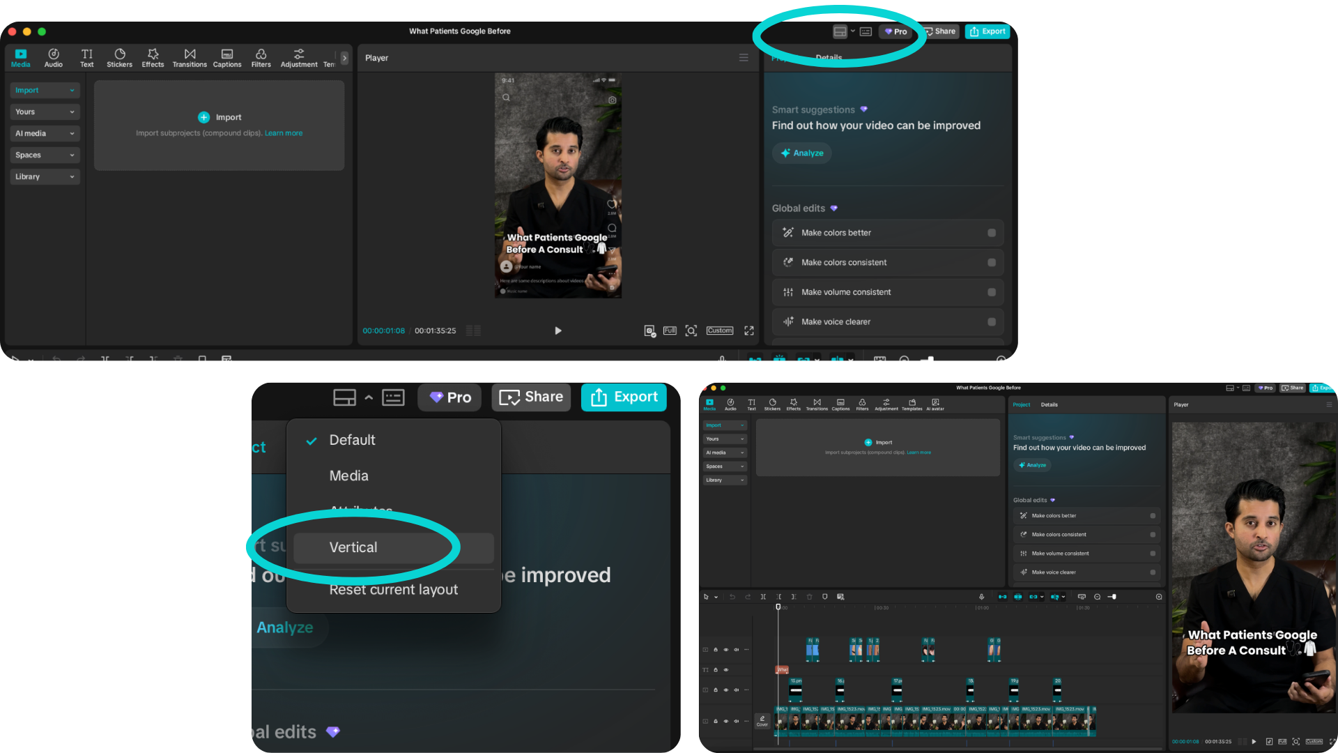The image size is (1338, 753).
Task: Enable Make voice clearer checkbox
Action: pos(992,322)
